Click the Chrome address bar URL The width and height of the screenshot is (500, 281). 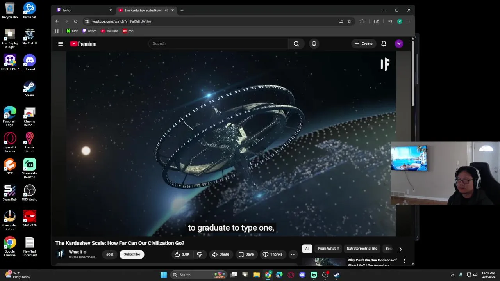pyautogui.click(x=121, y=21)
